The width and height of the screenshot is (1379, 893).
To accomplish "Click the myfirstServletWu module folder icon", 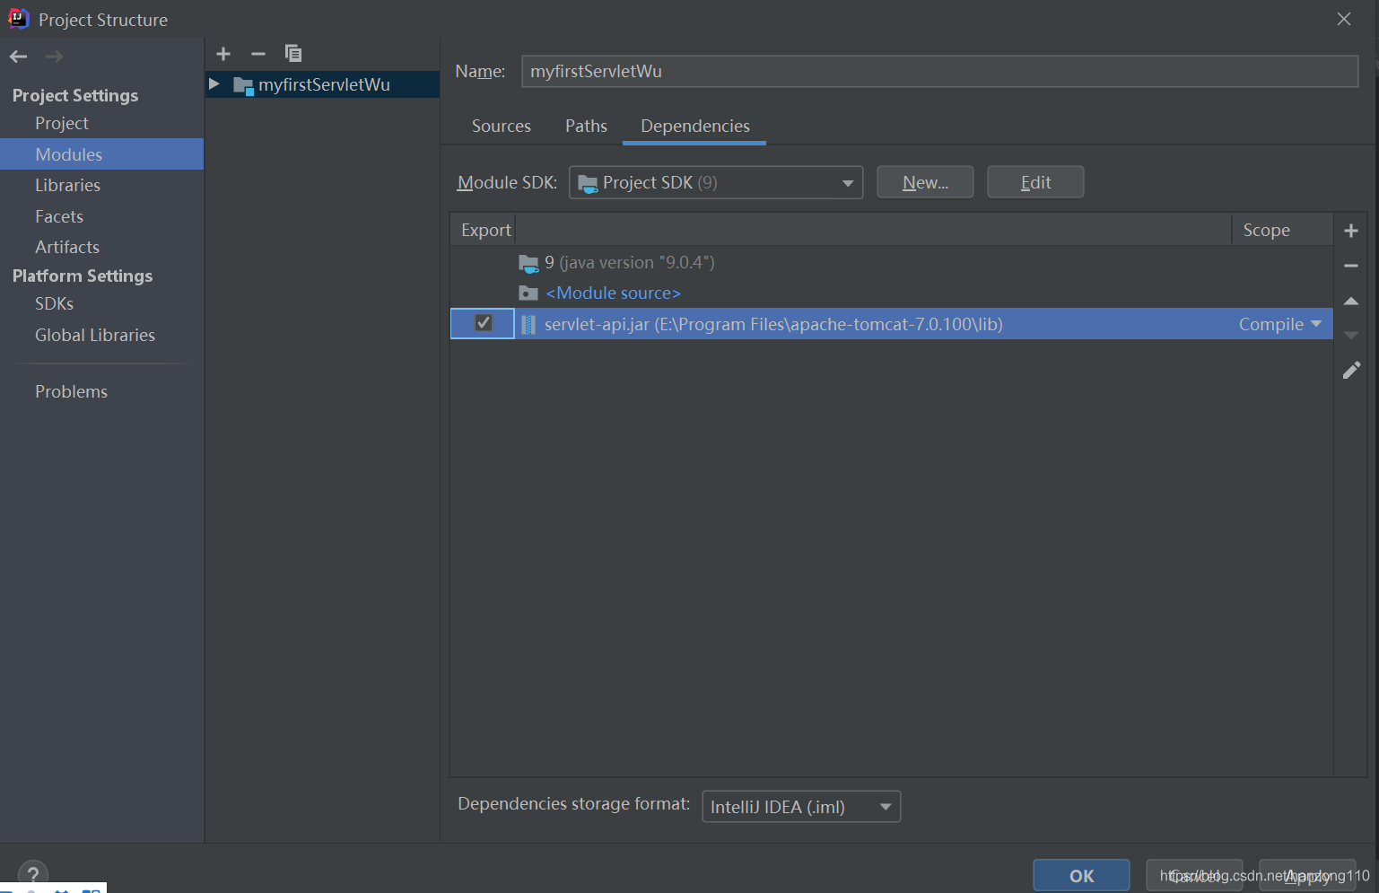I will (x=243, y=85).
